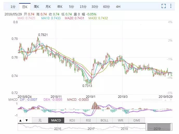The height and width of the screenshot is (134, 179).
Task: Enable the RSI indicator
Action: click(89, 120)
